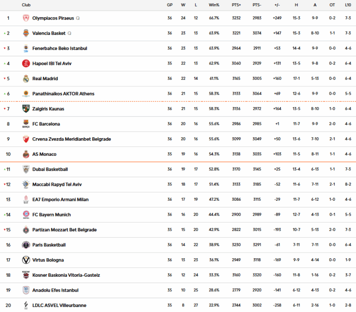The width and height of the screenshot is (356, 312).
Task: Open Panathinaikos AKTOR Athens team page
Action: [63, 94]
